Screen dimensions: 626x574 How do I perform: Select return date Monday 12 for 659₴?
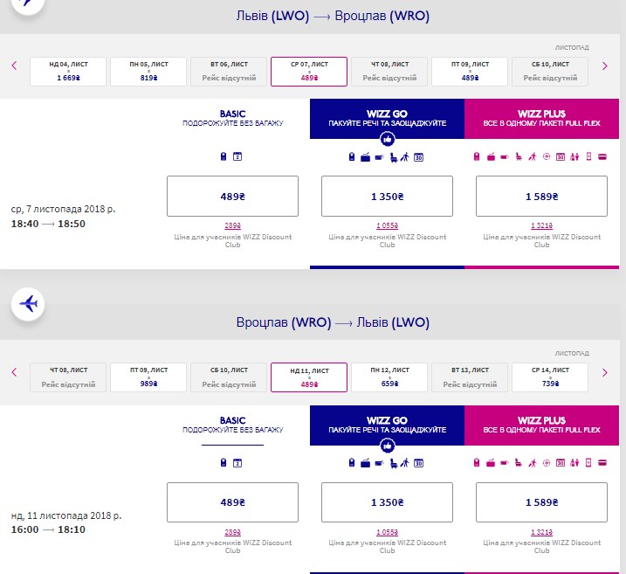click(389, 377)
